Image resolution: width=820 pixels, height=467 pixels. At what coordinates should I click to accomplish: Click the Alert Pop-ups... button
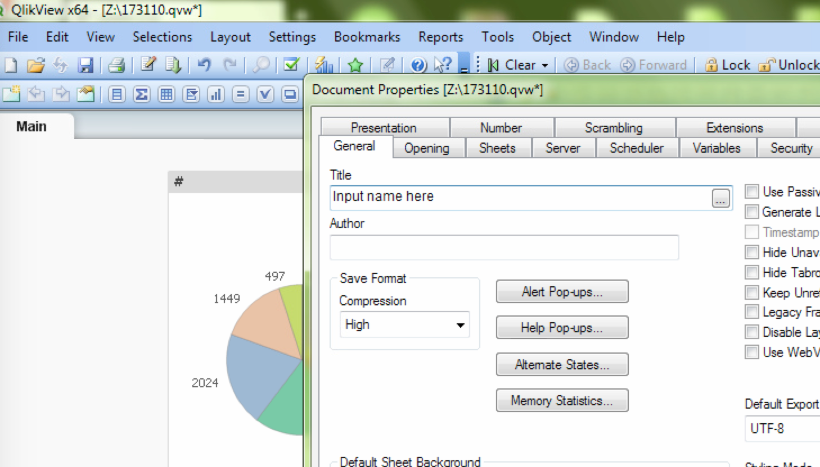pos(562,291)
